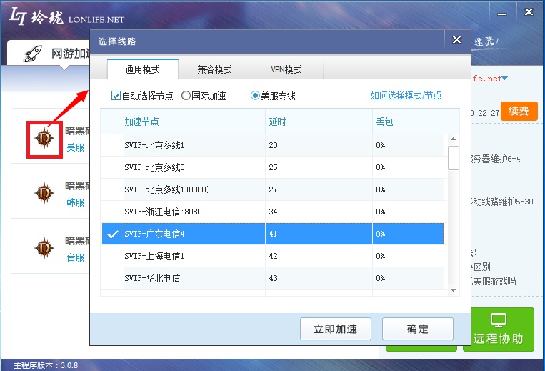
Task: Select node SVIP-华北电信
Action: point(272,278)
